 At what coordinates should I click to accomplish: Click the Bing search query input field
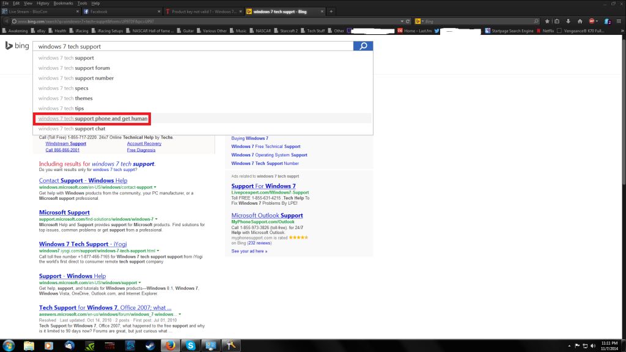[x=193, y=46]
